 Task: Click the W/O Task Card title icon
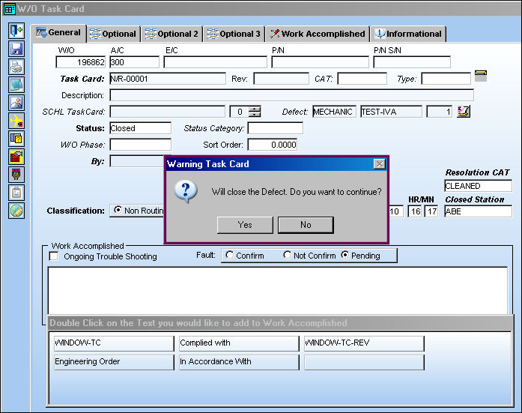coord(9,9)
